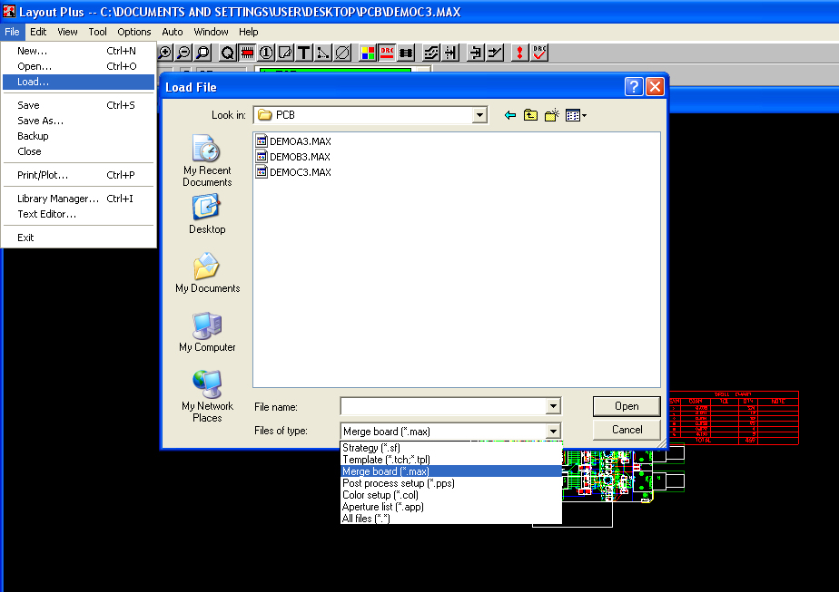
Task: Open the Color settings grid icon
Action: coord(368,53)
